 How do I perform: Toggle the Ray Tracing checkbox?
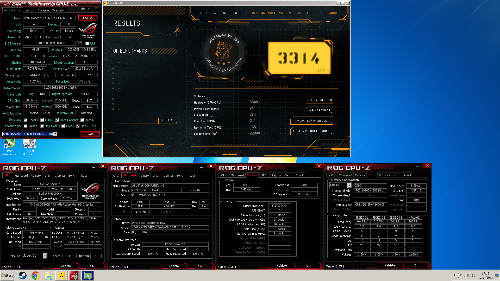pos(42,126)
